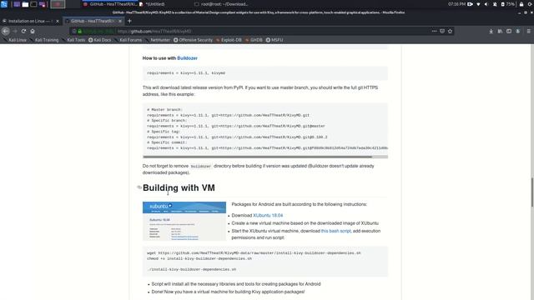This screenshot has height=300, width=534.
Task: Open the MSFU bookmark
Action: point(275,40)
